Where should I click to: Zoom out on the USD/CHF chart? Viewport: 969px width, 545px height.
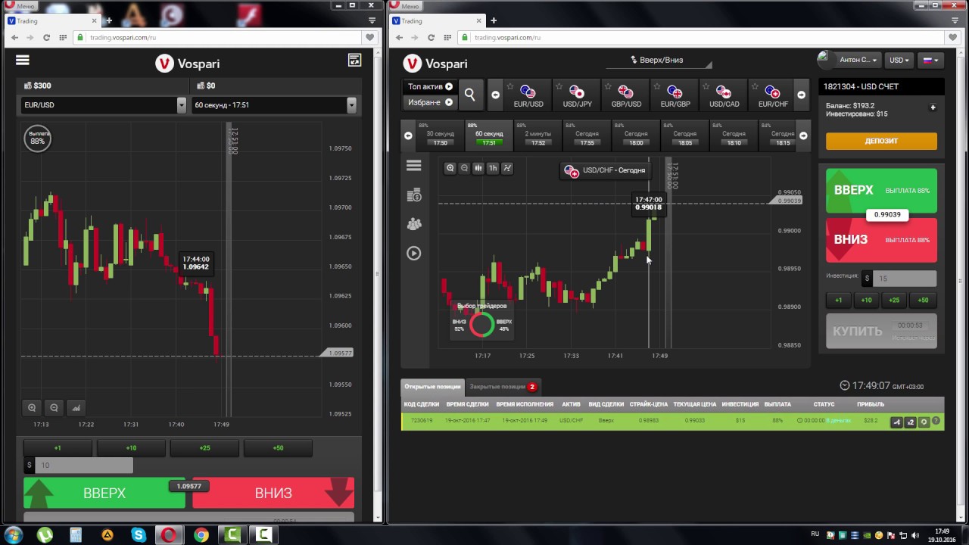[464, 168]
